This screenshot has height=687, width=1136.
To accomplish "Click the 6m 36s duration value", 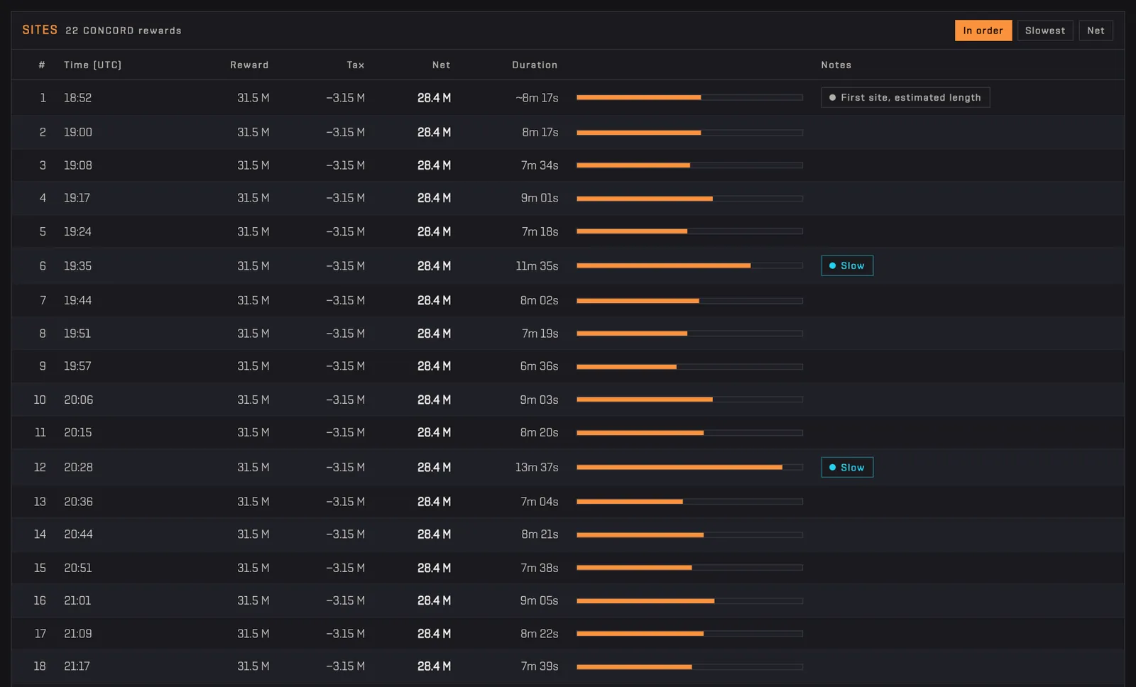I will click(539, 366).
